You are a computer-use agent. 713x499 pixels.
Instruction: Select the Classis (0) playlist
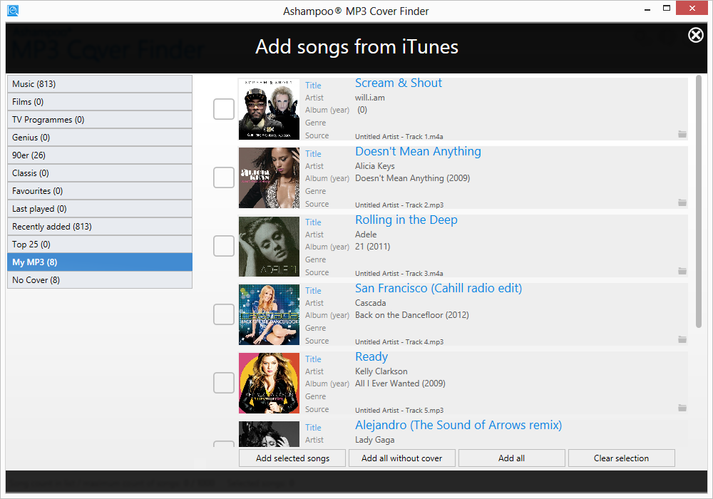pos(100,173)
